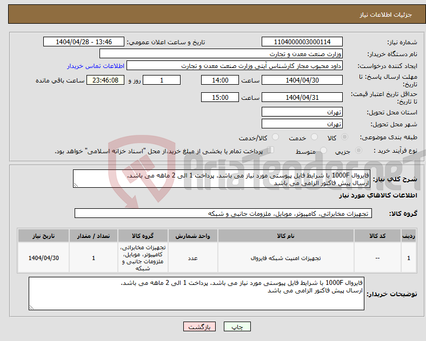The height and width of the screenshot is (341, 426).
Task: Click the ردیف column header
Action: click(x=409, y=236)
